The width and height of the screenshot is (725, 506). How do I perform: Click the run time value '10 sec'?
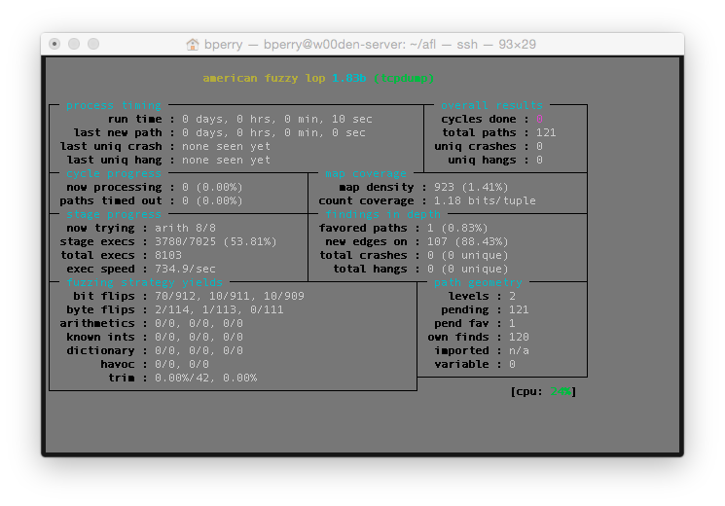click(352, 119)
